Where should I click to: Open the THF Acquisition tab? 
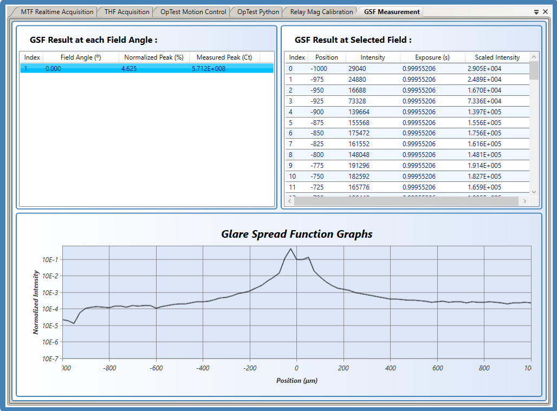[127, 12]
